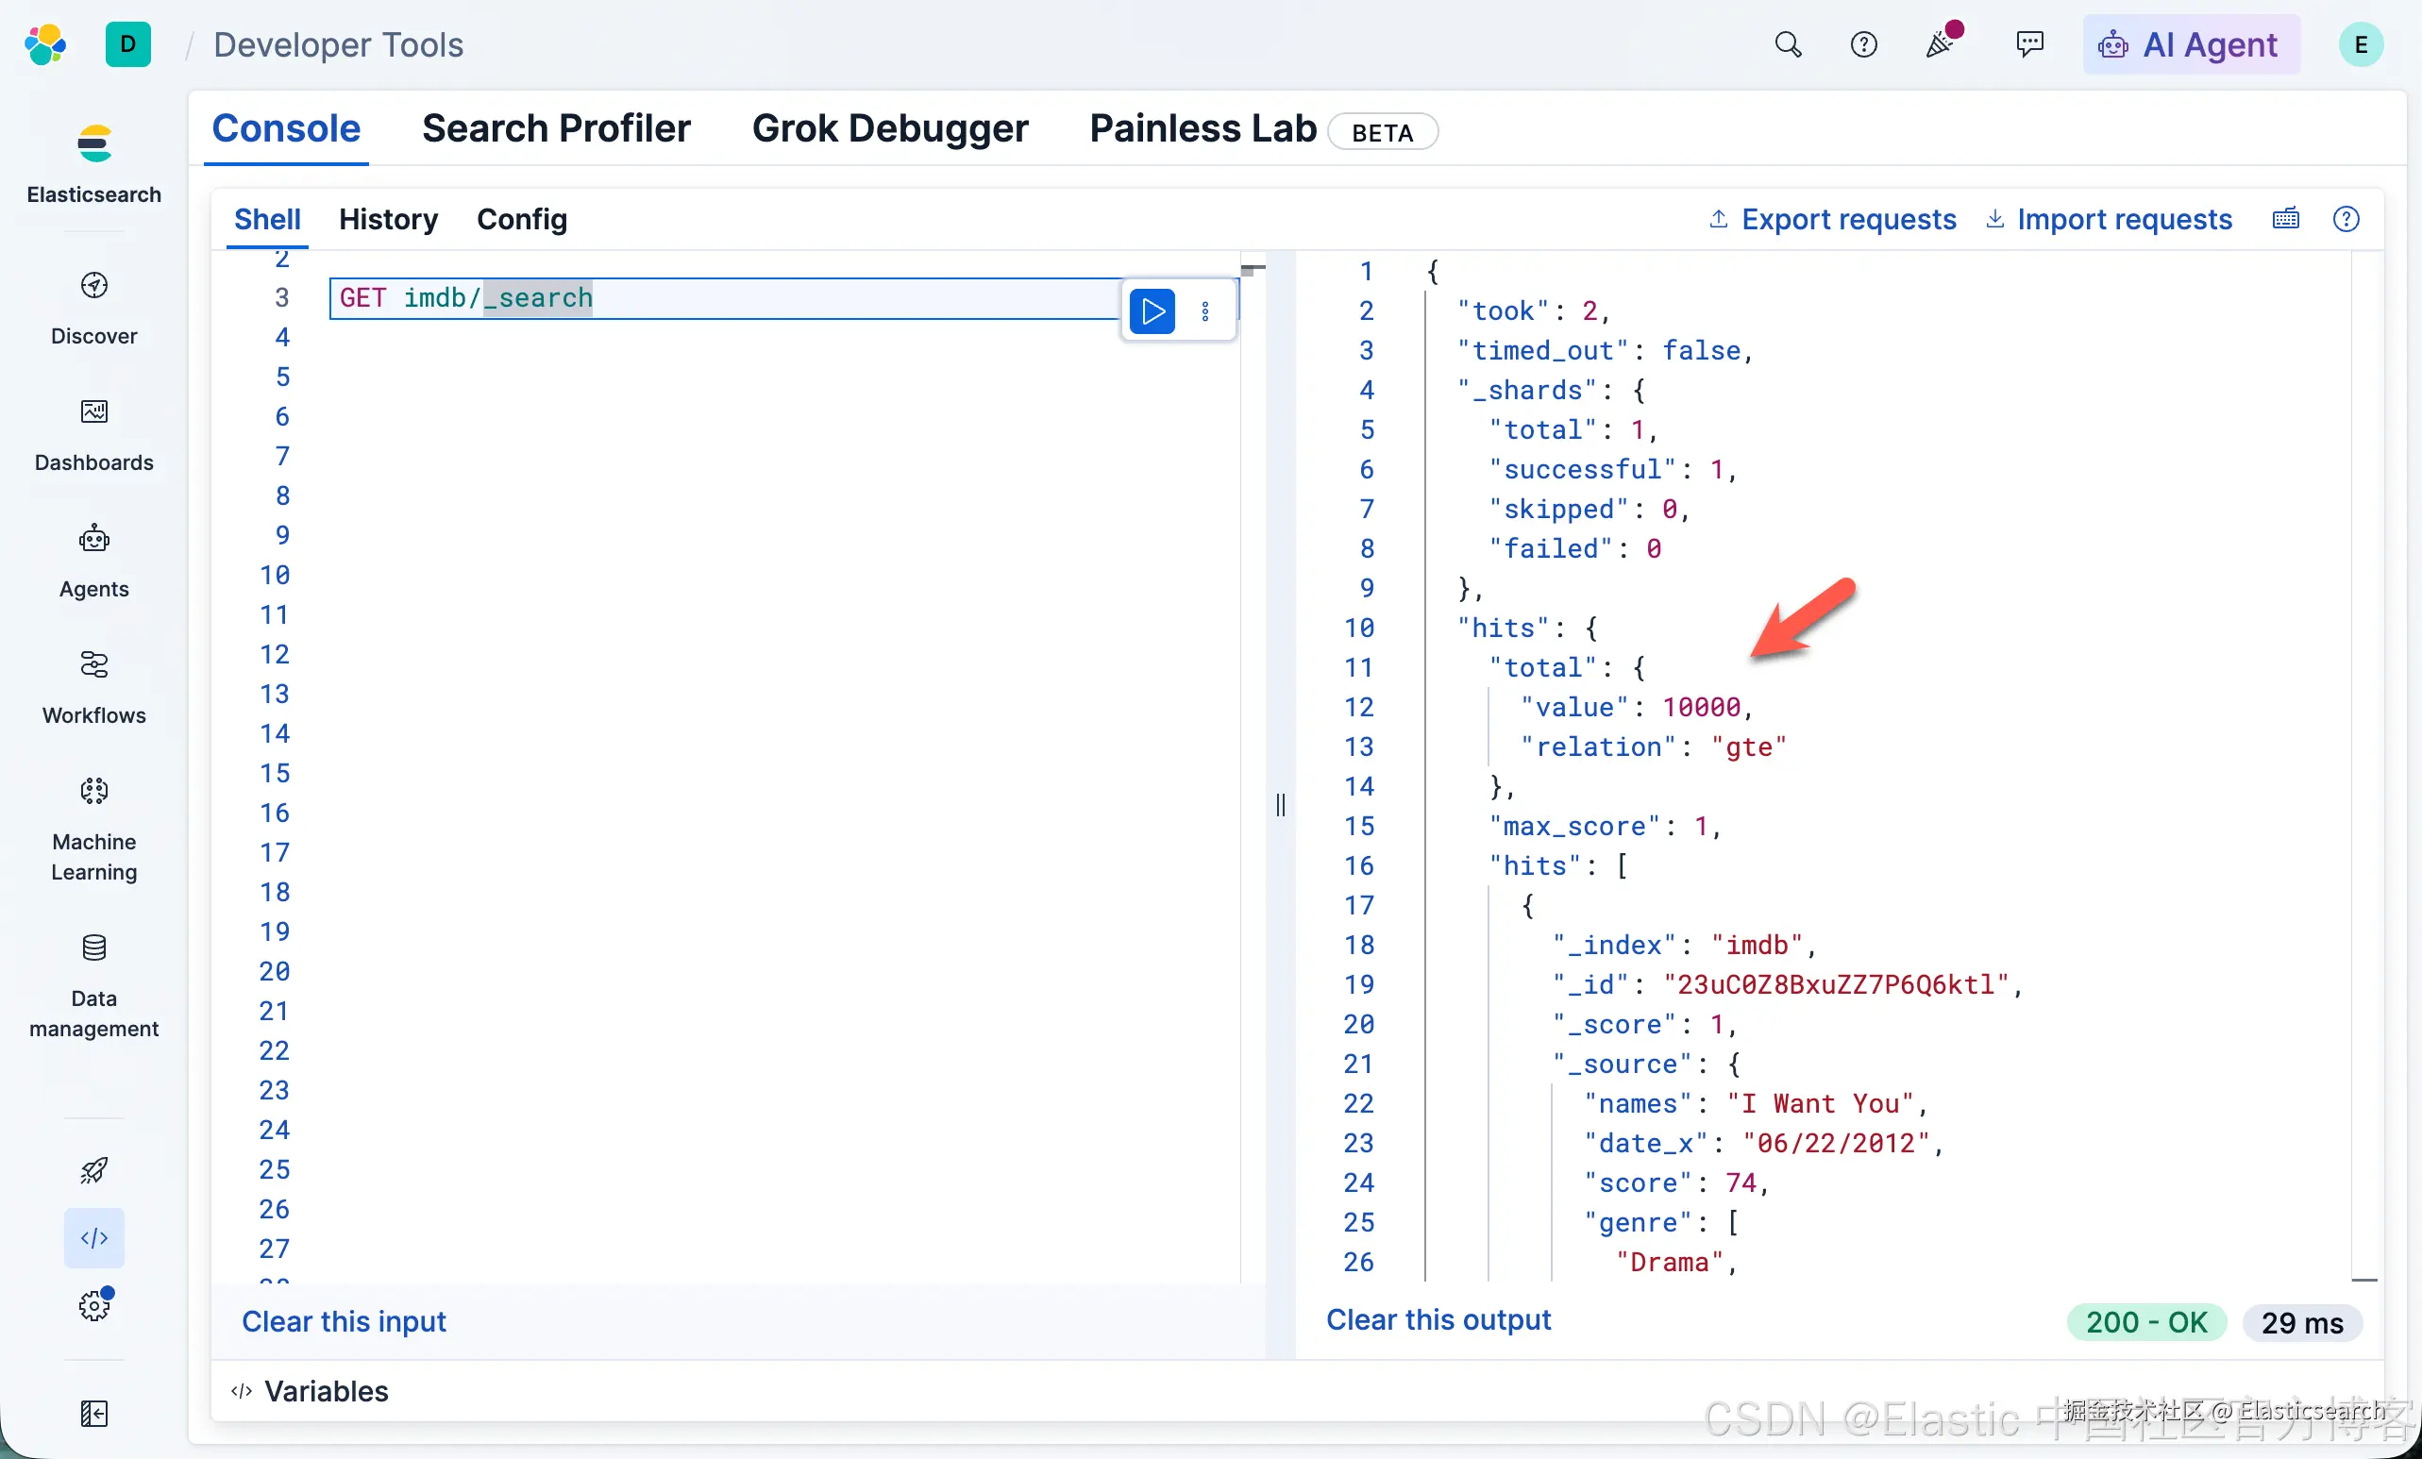Open the settings gear icon in sidebar

click(93, 1306)
